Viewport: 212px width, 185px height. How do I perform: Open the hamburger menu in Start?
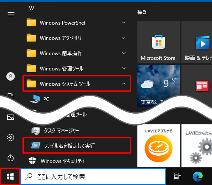11,14
